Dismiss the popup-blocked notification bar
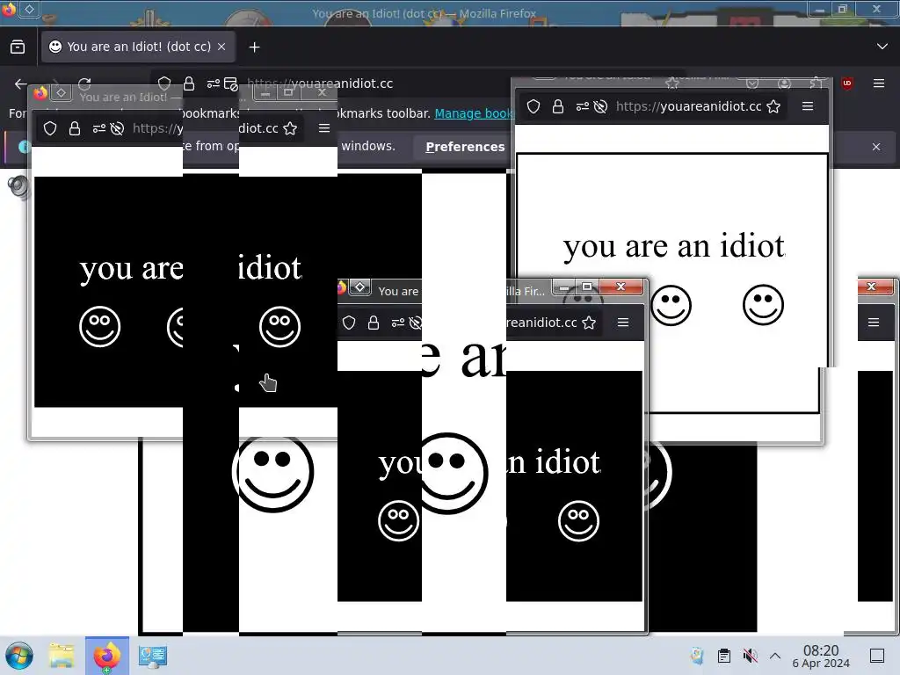The height and width of the screenshot is (675, 900). pyautogui.click(x=876, y=147)
